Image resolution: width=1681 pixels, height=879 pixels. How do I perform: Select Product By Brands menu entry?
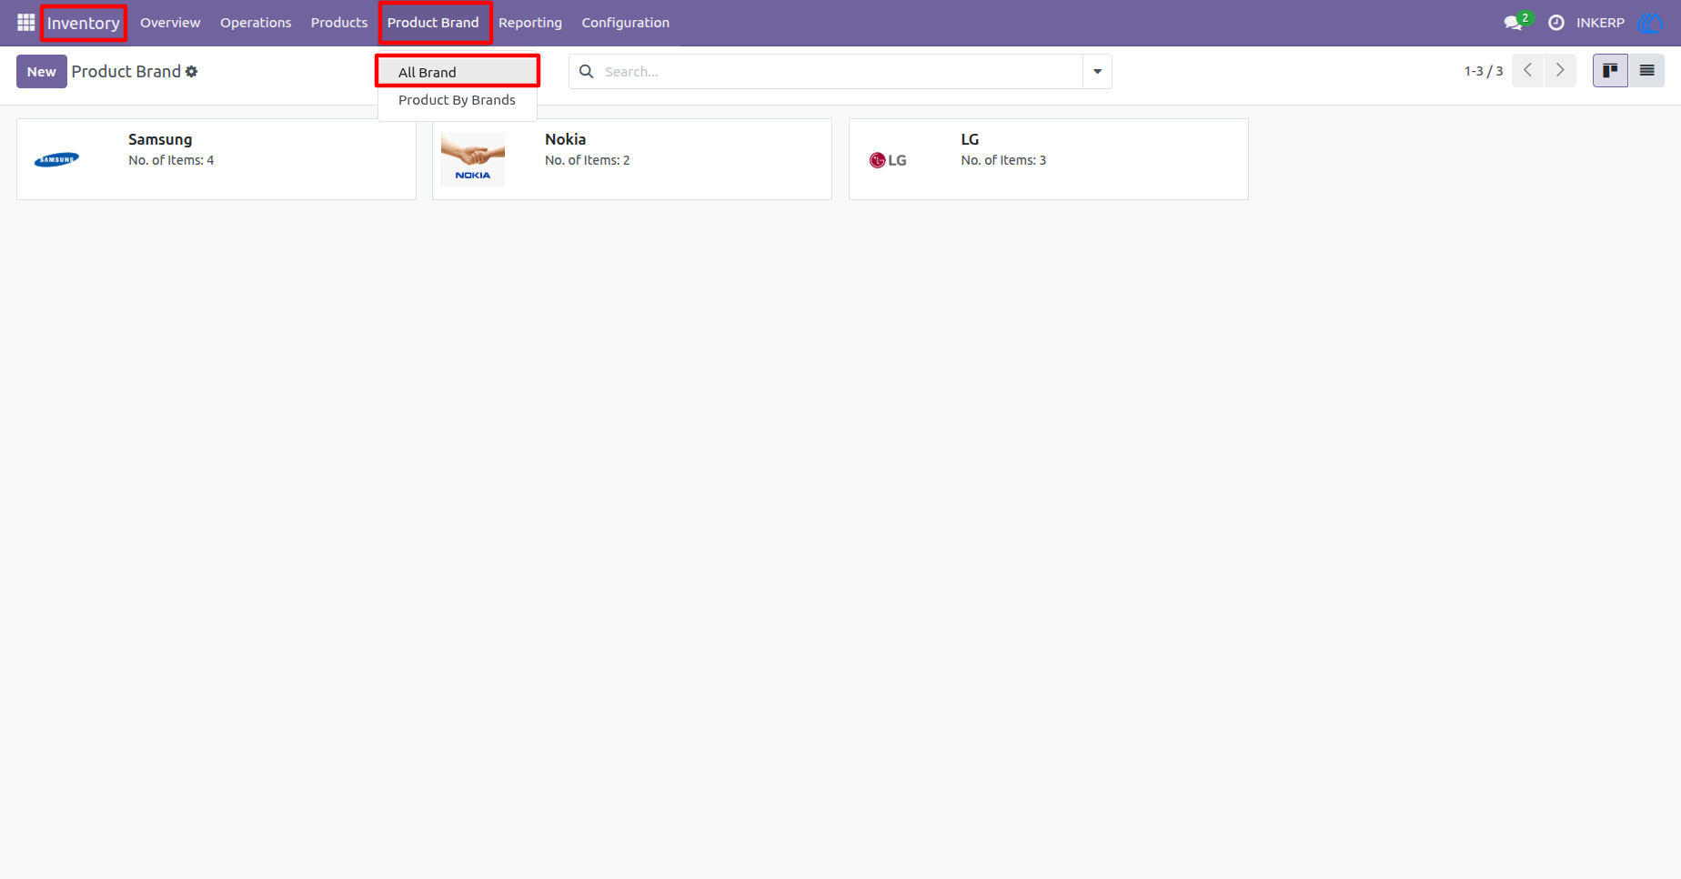458,100
